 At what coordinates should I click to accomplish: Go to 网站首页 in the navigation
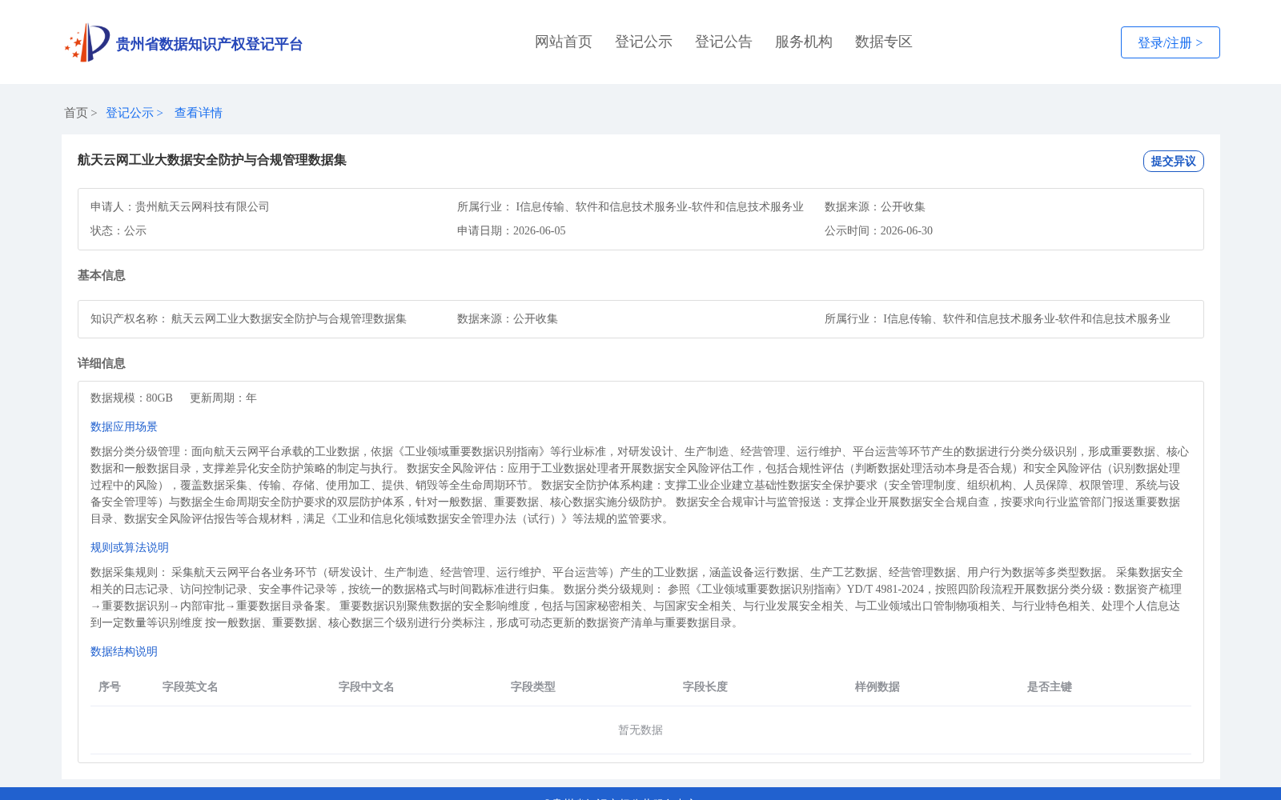564,42
